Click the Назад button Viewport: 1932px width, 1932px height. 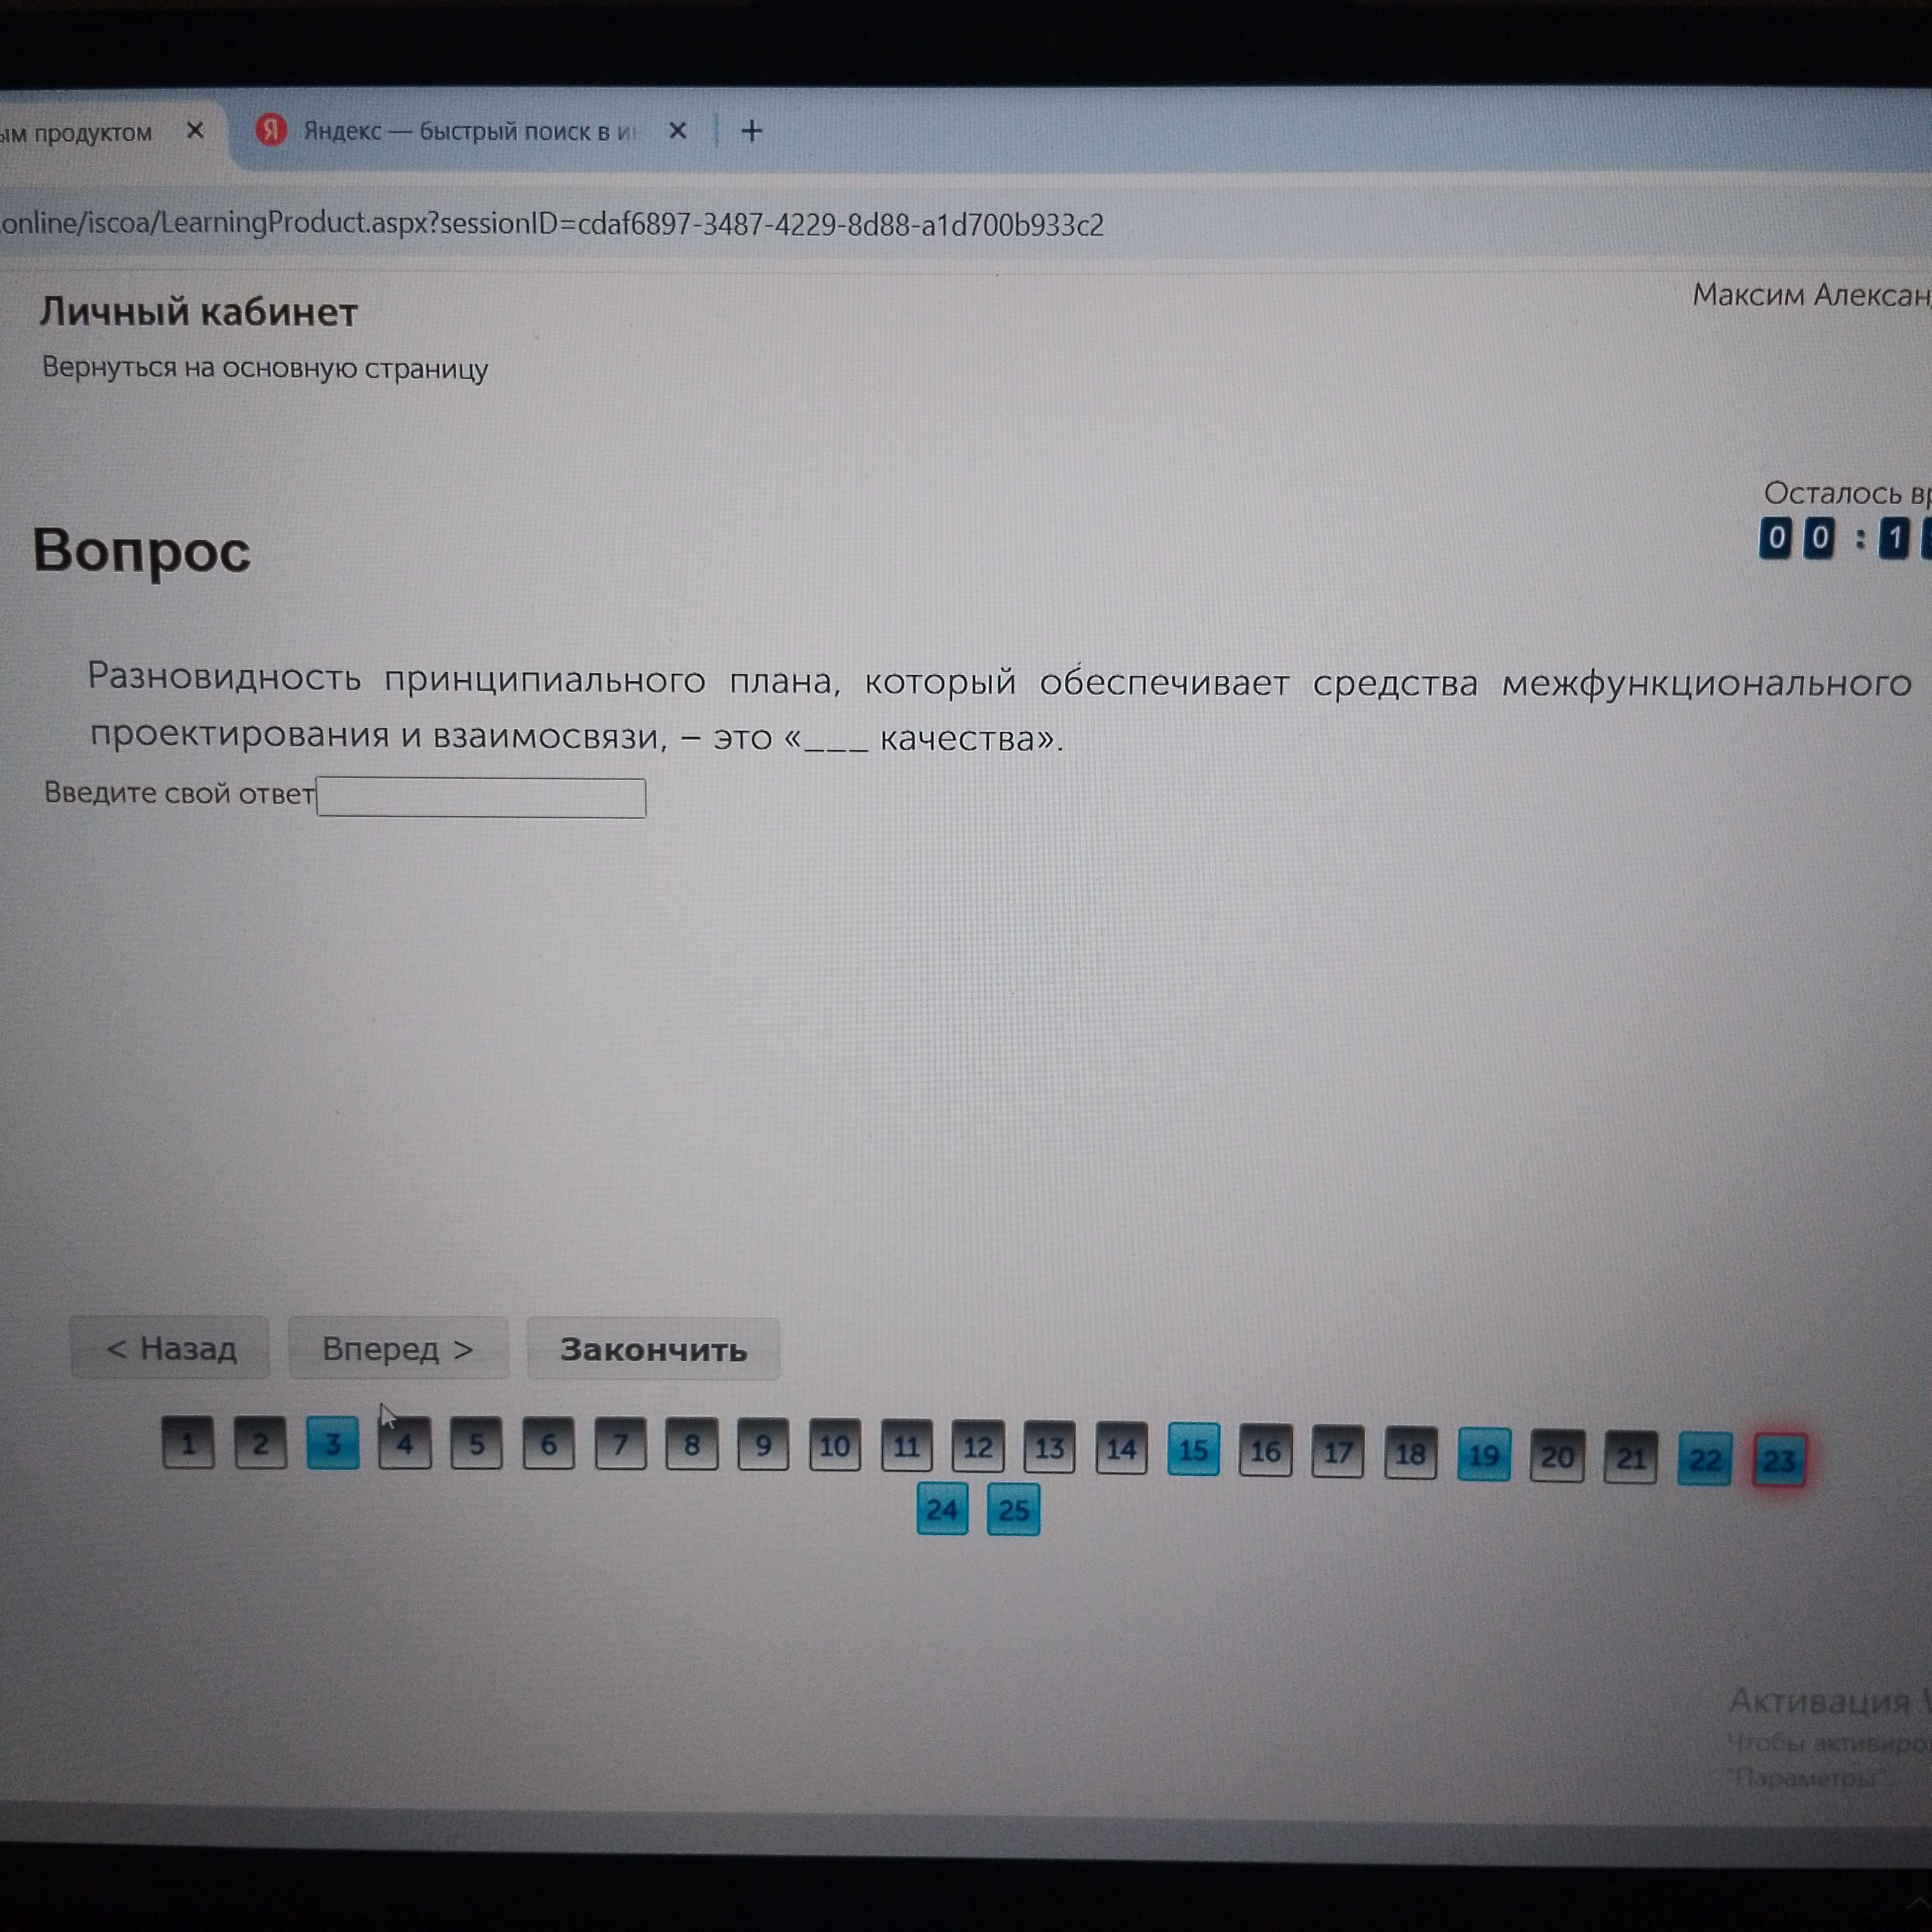click(x=170, y=1348)
